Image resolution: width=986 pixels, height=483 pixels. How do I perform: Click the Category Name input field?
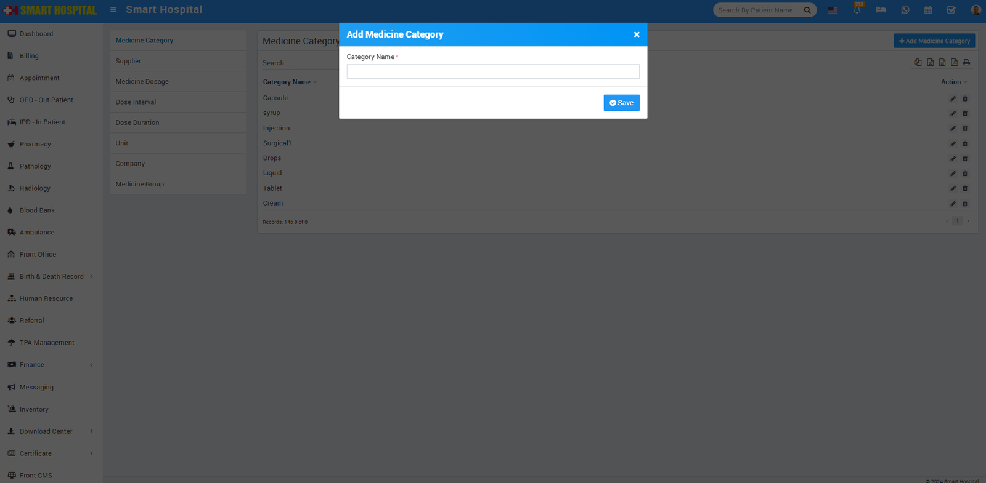point(493,72)
